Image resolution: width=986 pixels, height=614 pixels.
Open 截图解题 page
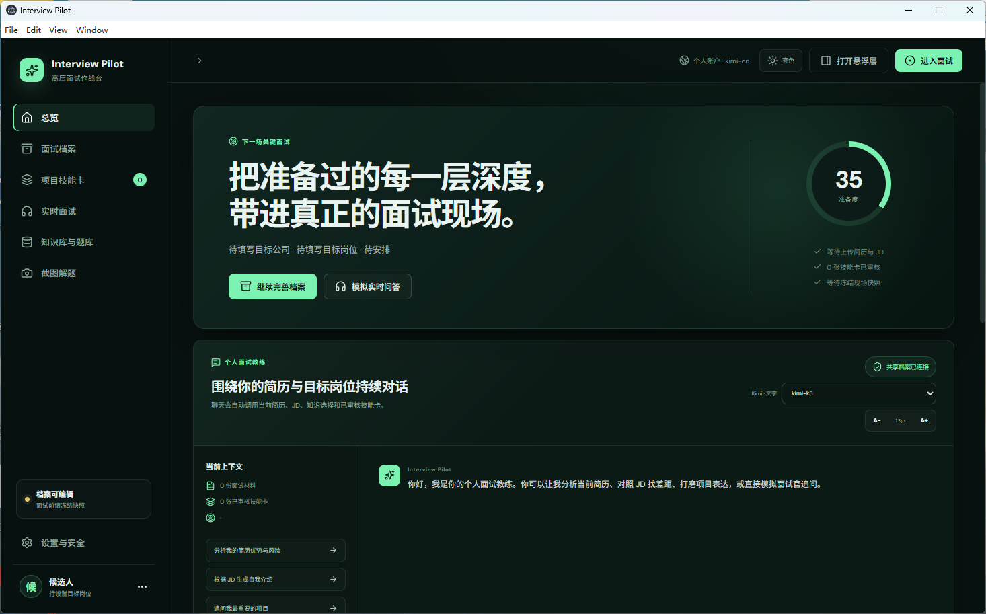[84, 273]
